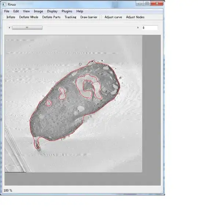Open the Help menu

click(x=80, y=11)
